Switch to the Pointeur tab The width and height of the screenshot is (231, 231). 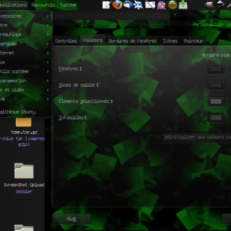click(x=193, y=41)
